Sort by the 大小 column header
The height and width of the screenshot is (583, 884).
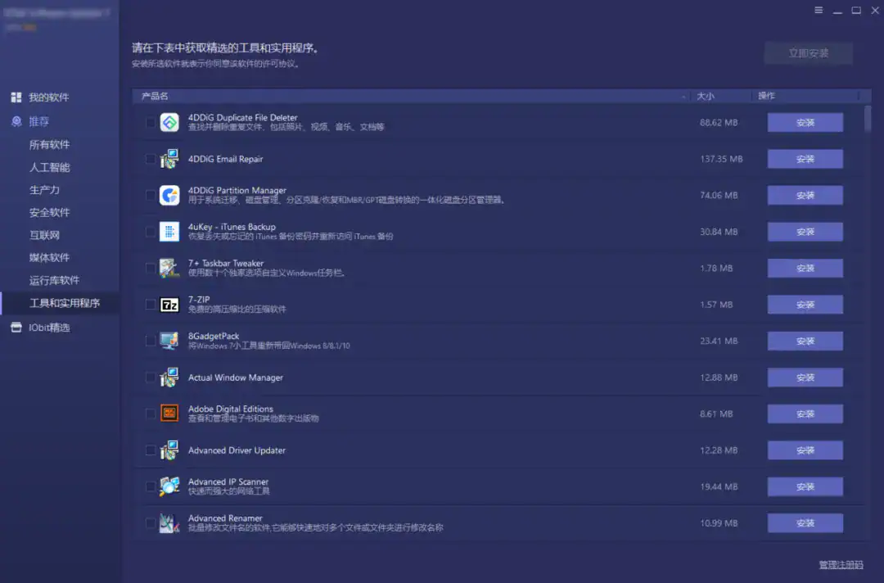click(x=720, y=97)
